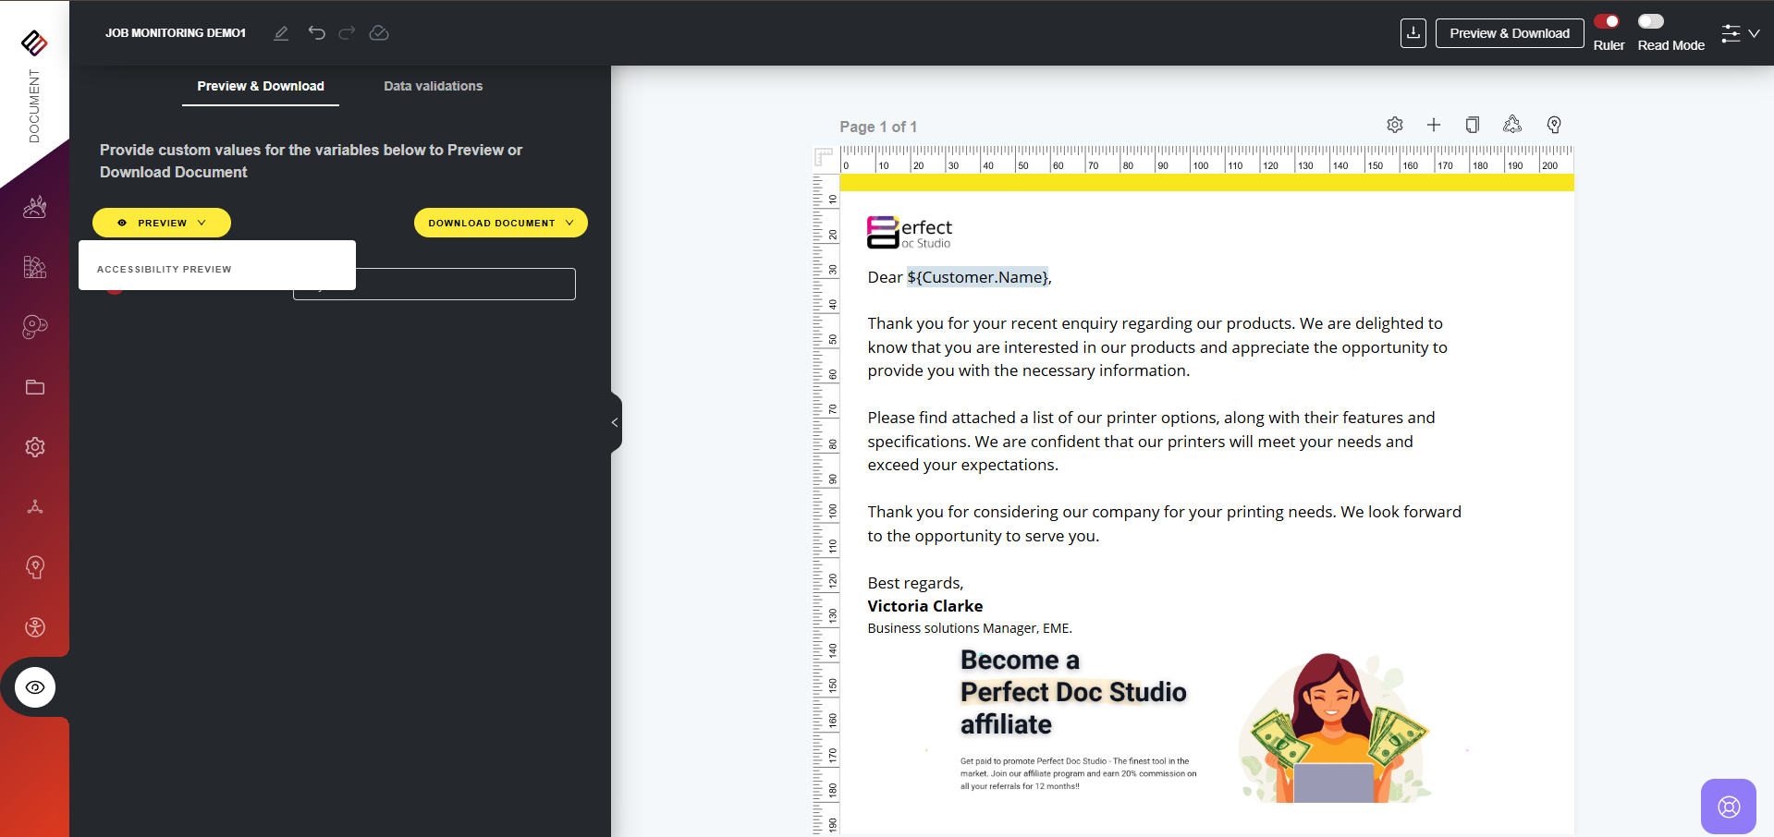1774x837 pixels.
Task: Expand the yellow Preview dropdown
Action: [x=162, y=223]
